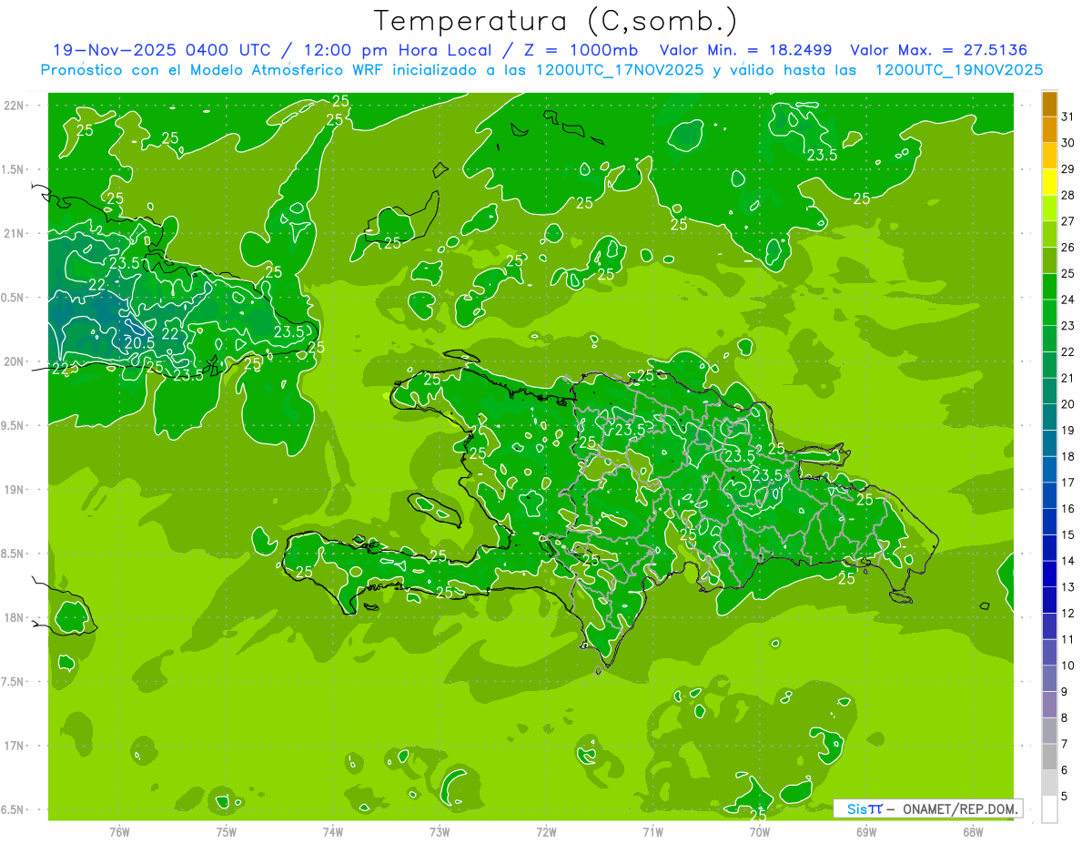Click the "70W" longitude label
Image resolution: width=1092 pixels, height=844 pixels.
(760, 831)
